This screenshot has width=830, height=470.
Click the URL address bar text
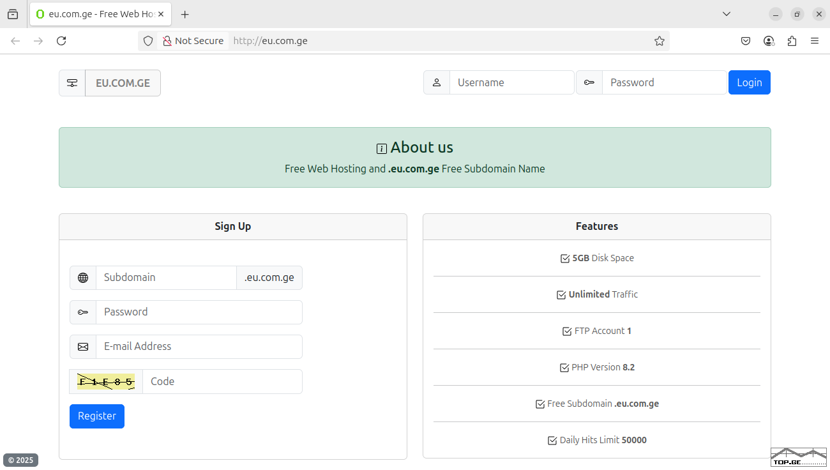(271, 41)
